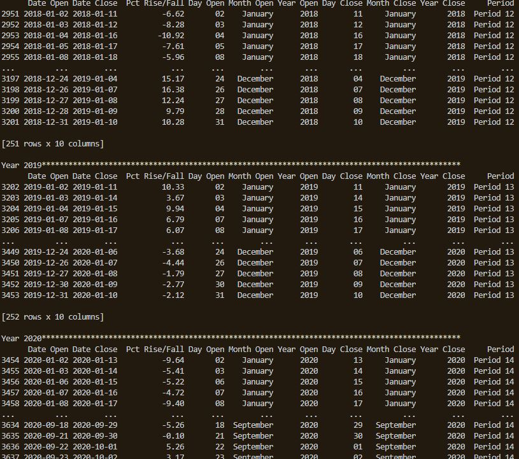Select the '[251 rows x 10 columns]' summary
Screen dimensions: 519x459
(53, 144)
